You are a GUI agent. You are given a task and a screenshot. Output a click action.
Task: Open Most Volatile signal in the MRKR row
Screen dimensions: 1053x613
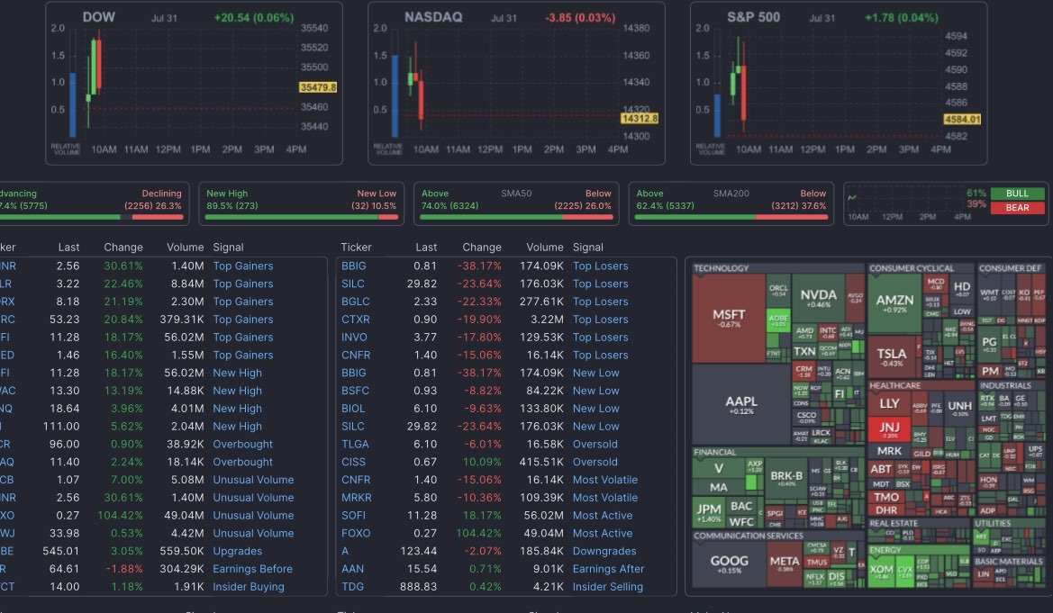[605, 498]
